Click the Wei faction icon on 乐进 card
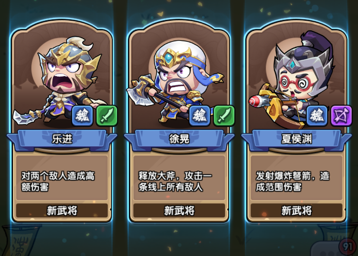Viewport: 358px width, 256px height. point(83,115)
